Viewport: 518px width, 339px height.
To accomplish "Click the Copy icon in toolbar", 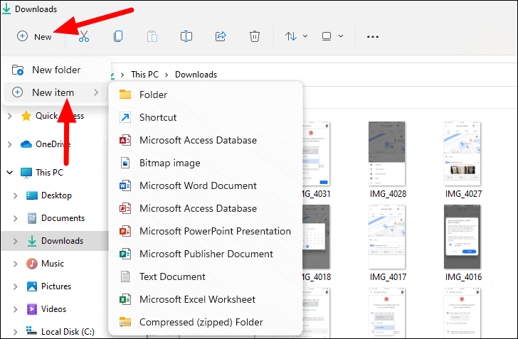I will pyautogui.click(x=118, y=36).
